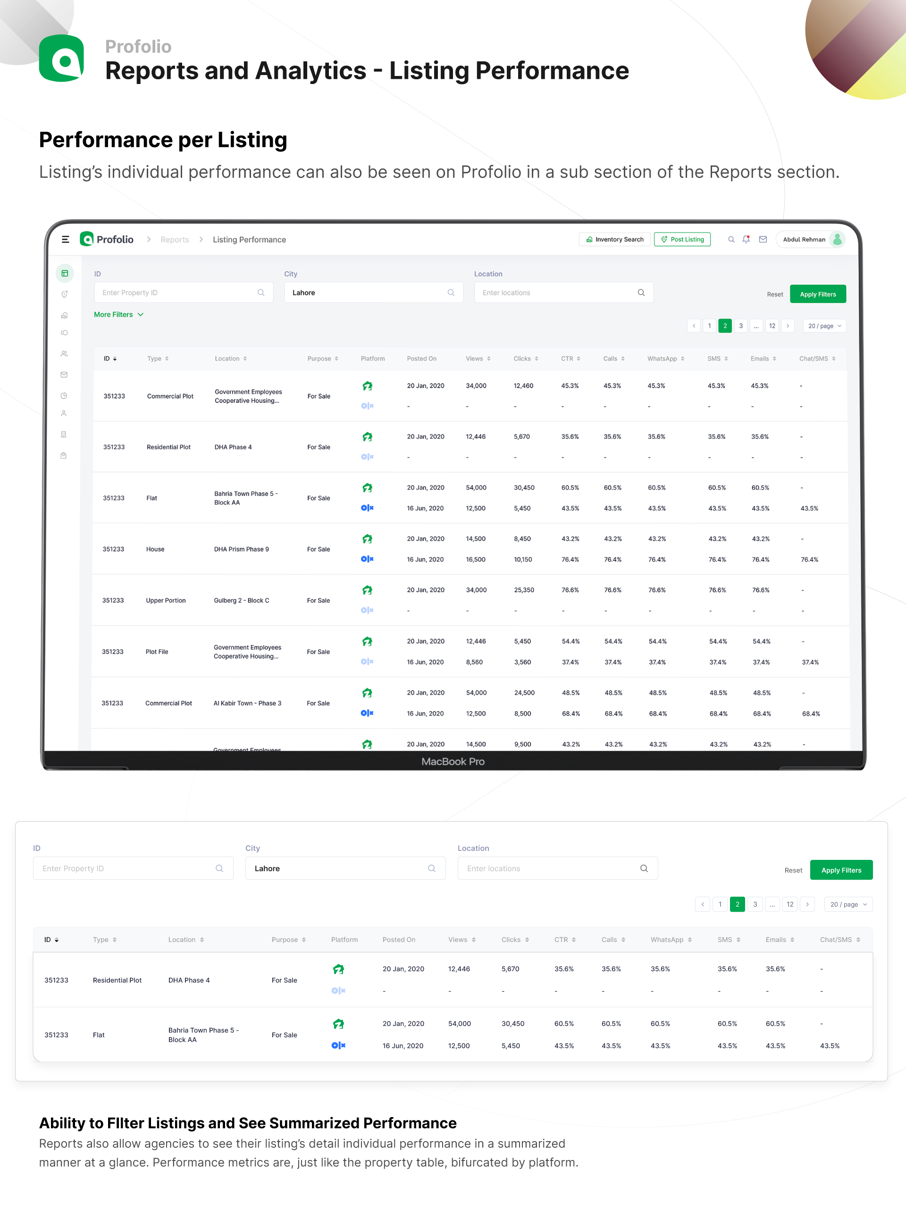Open the sidebar pie chart reports icon
Viewport: 906px width, 1219px height.
pyautogui.click(x=64, y=395)
